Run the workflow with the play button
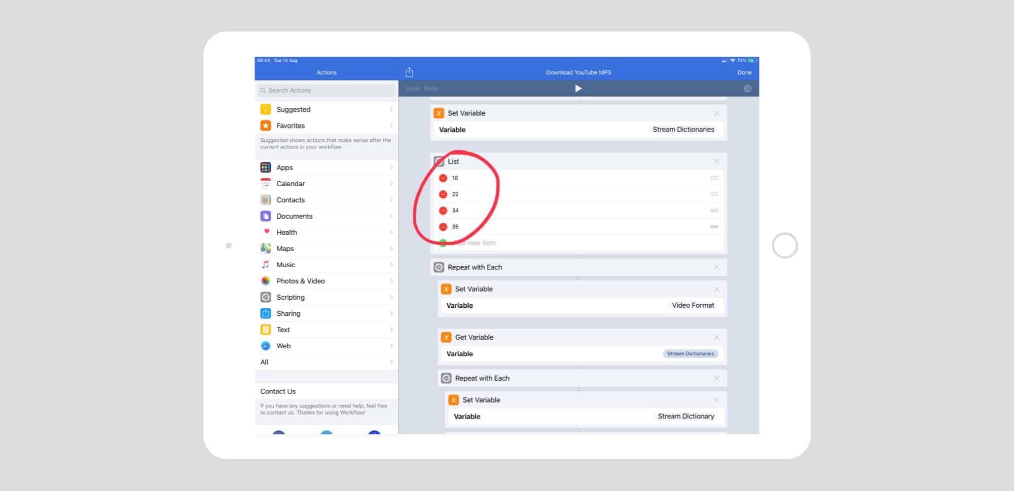 578,89
